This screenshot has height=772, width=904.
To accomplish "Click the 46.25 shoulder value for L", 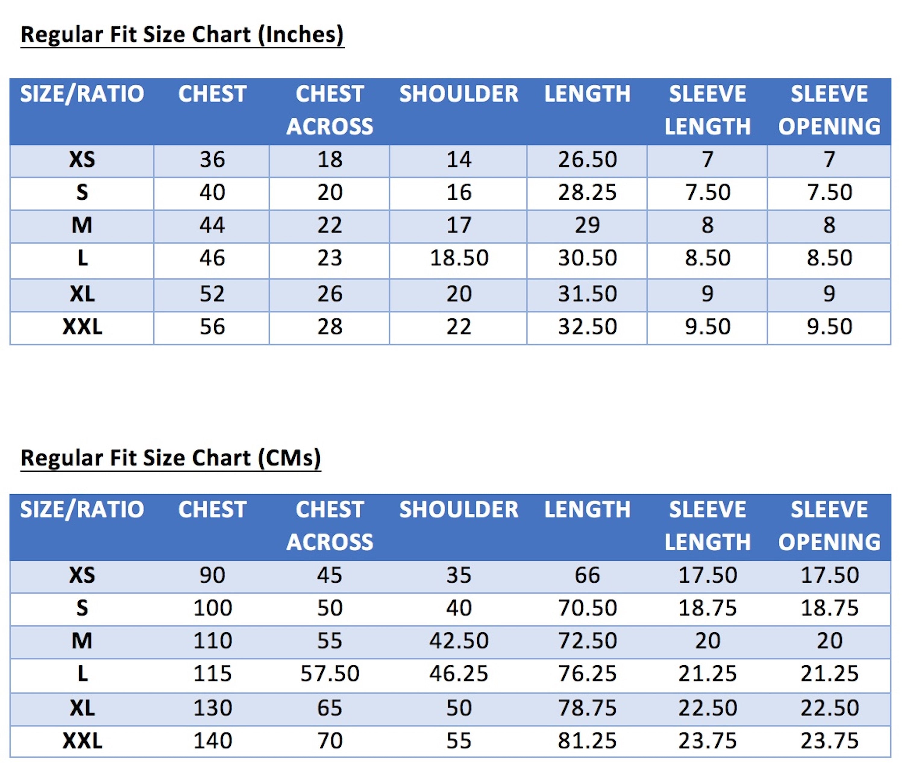I will pos(459,673).
